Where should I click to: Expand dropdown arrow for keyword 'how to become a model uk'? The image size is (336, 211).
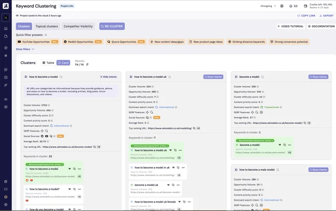point(170,150)
